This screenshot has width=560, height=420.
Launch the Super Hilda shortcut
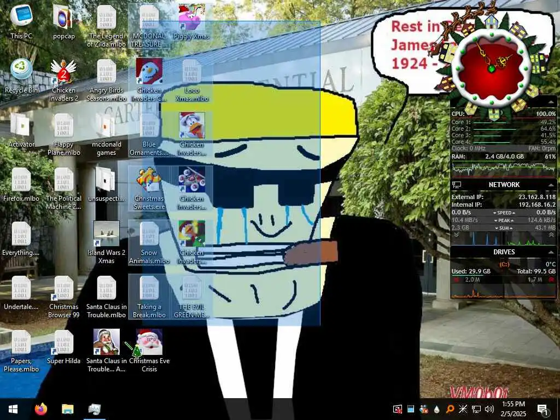coord(63,347)
